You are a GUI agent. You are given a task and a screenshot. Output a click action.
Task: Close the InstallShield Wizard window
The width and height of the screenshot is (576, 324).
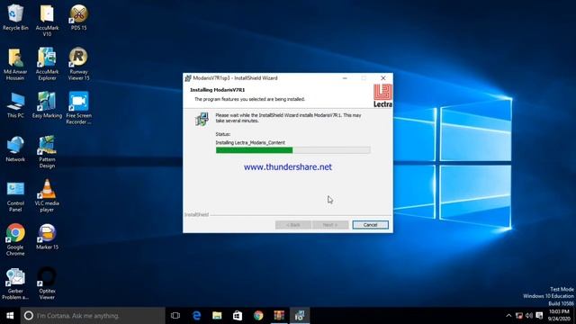pyautogui.click(x=383, y=78)
